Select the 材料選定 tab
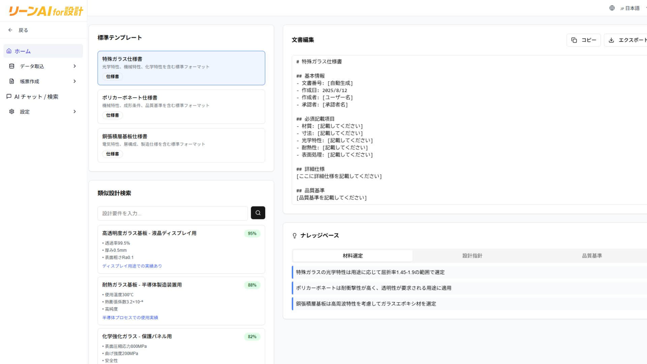The width and height of the screenshot is (647, 364). click(352, 256)
